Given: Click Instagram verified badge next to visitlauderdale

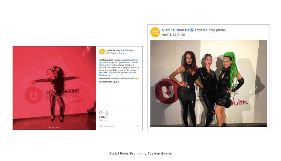Looking at the screenshot, I should coord(122,50).
